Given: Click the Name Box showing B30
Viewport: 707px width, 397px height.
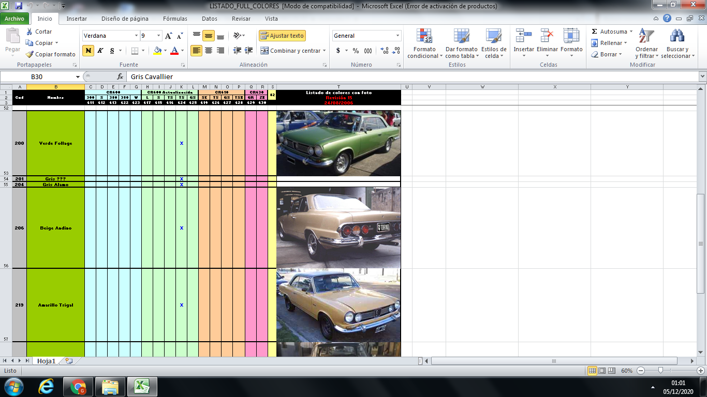Looking at the screenshot, I should tap(37, 77).
